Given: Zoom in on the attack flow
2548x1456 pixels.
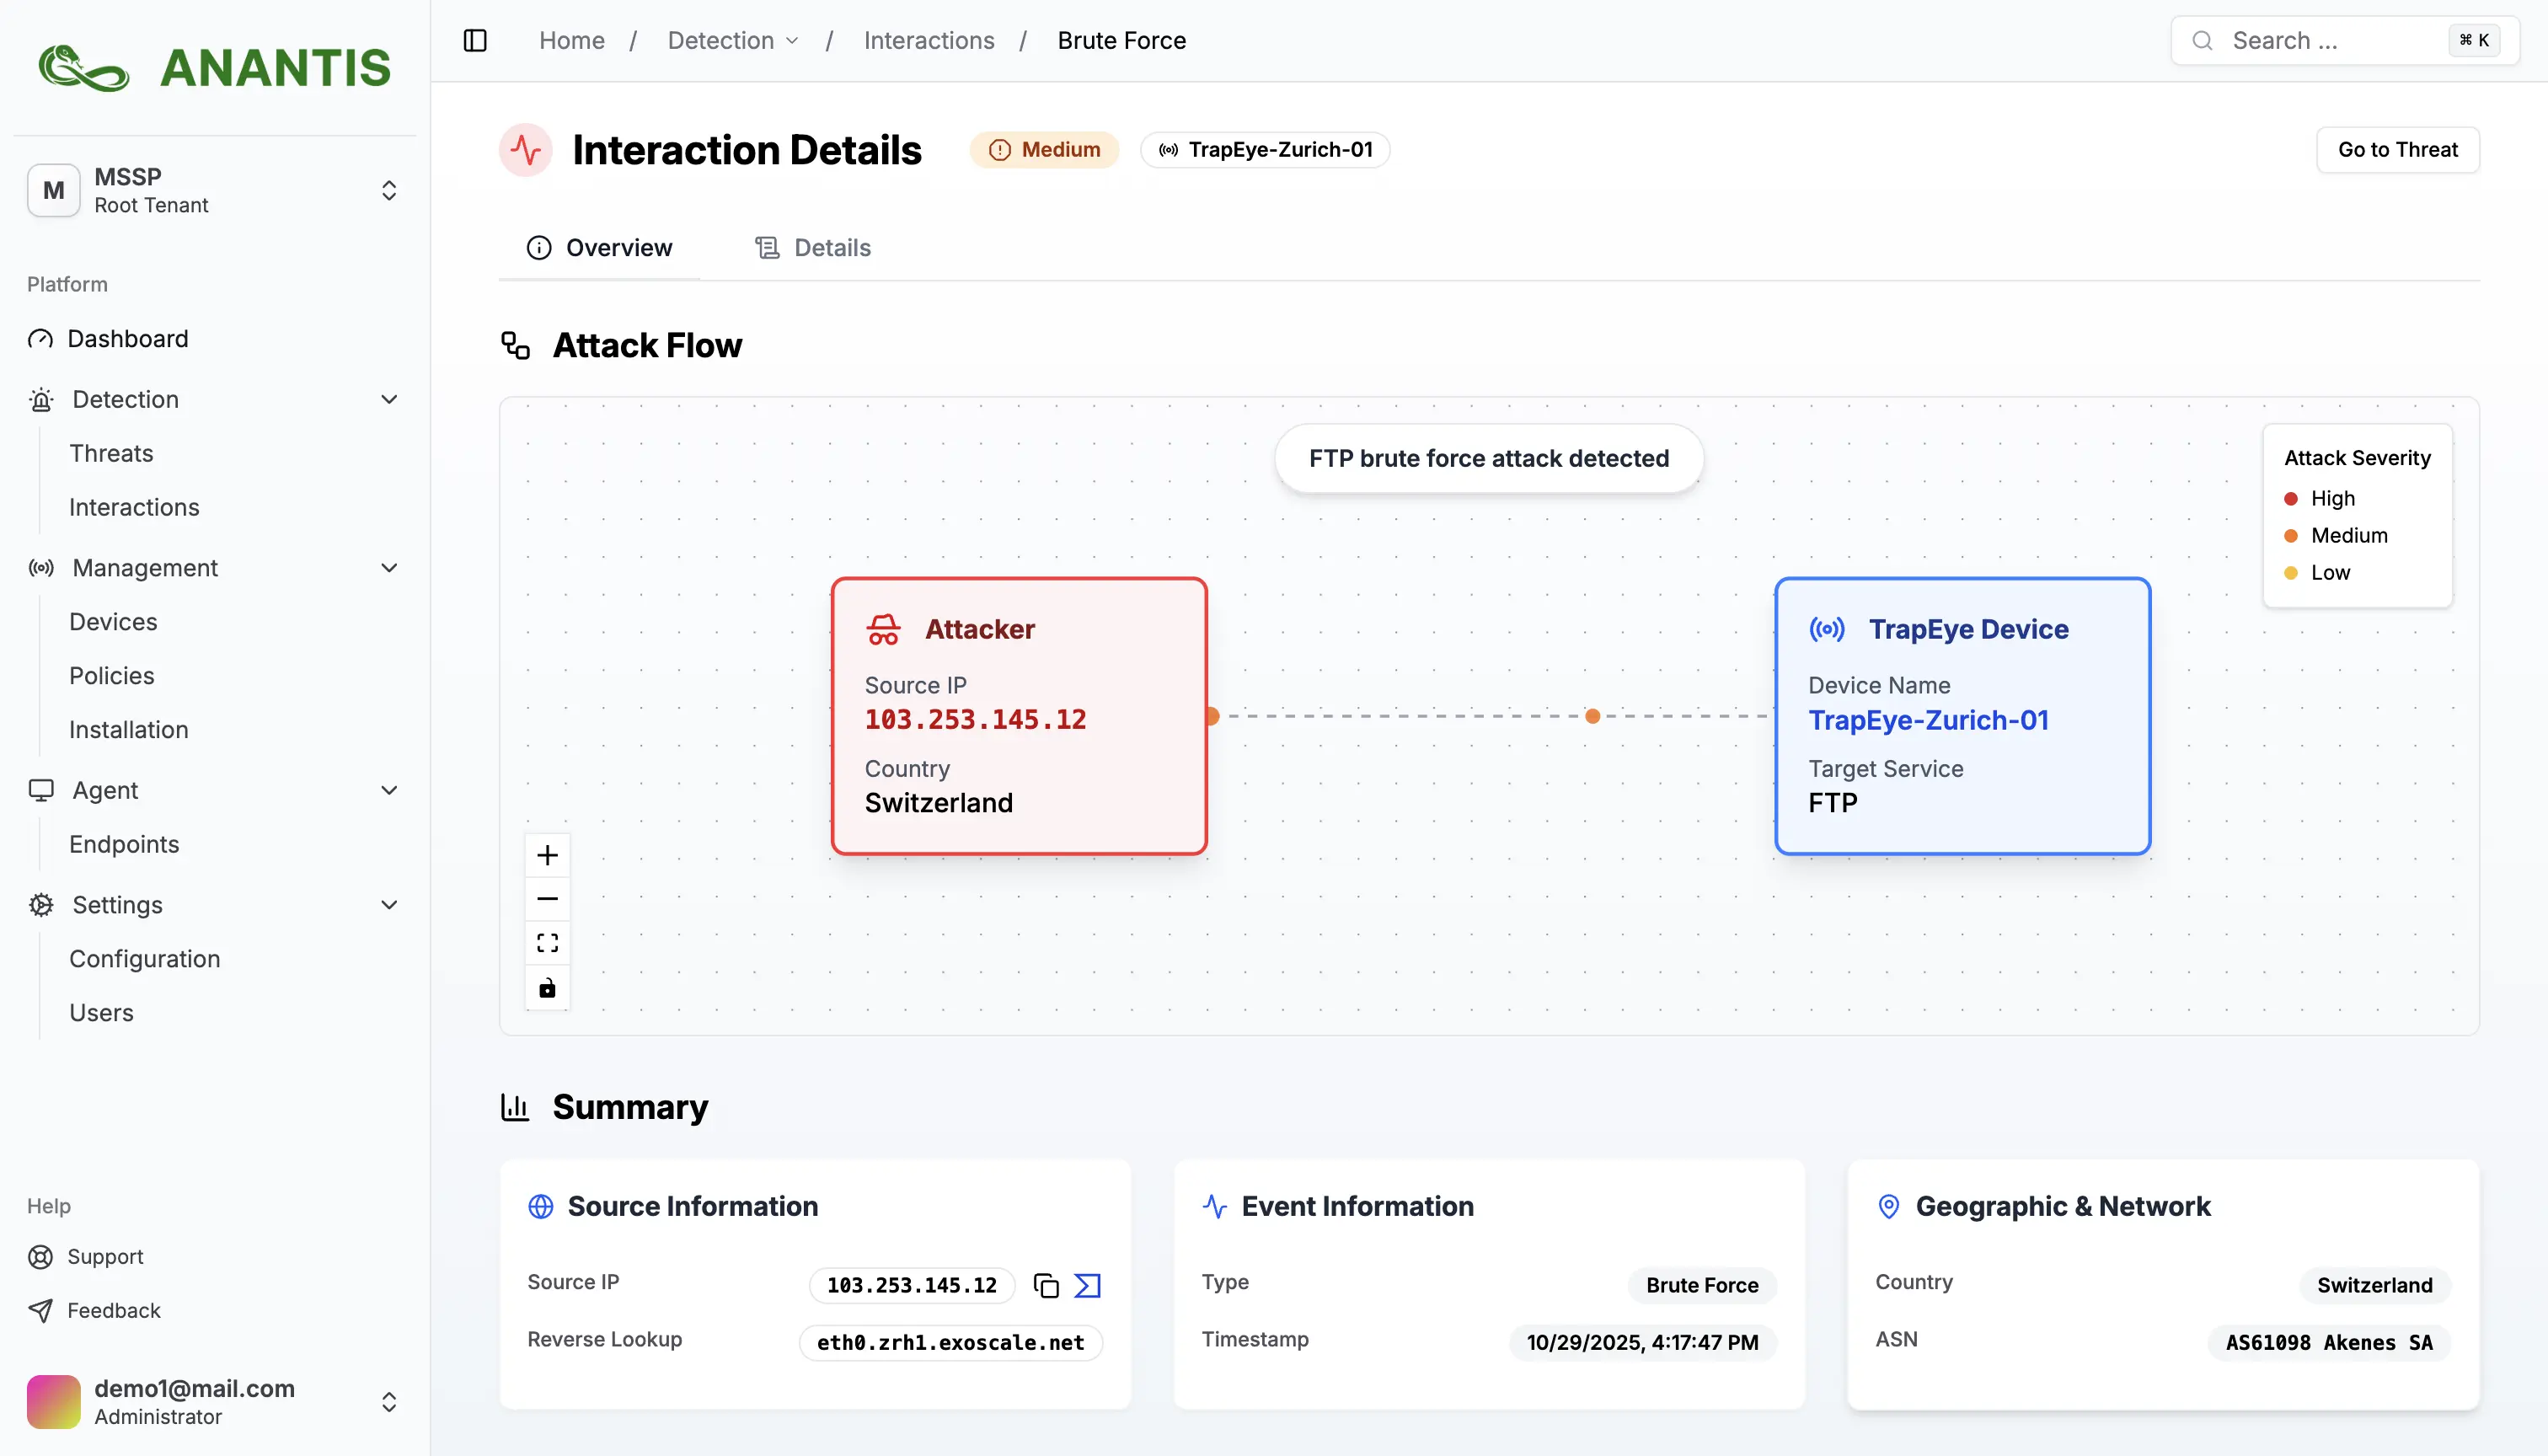Looking at the screenshot, I should click(x=547, y=855).
